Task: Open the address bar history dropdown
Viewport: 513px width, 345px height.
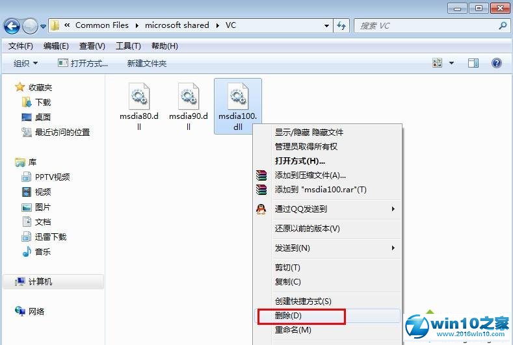Action: (x=326, y=26)
